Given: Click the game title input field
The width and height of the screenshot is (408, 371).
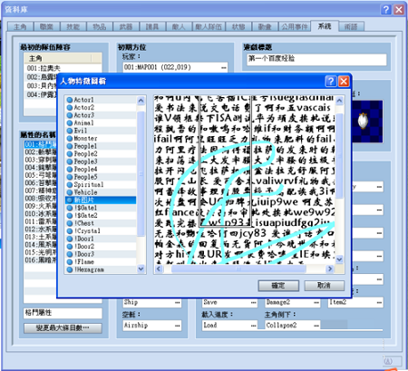Looking at the screenshot, I should click(x=316, y=59).
